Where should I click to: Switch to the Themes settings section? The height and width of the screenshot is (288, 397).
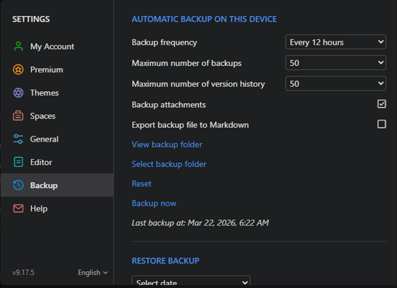pos(44,93)
